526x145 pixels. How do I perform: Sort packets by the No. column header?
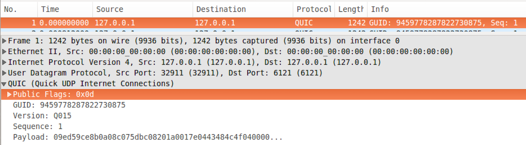pos(10,9)
